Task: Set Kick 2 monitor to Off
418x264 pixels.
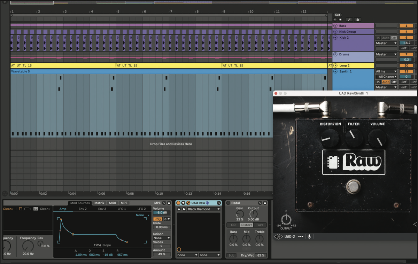Action: [394, 38]
